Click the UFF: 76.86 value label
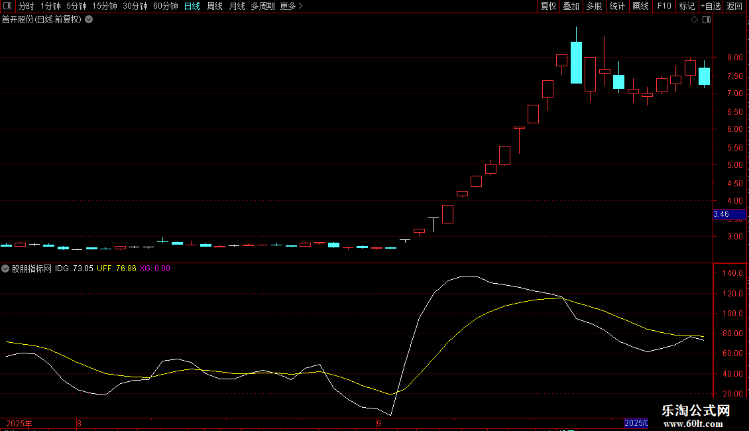Screen dimensions: 749x431 coord(117,269)
